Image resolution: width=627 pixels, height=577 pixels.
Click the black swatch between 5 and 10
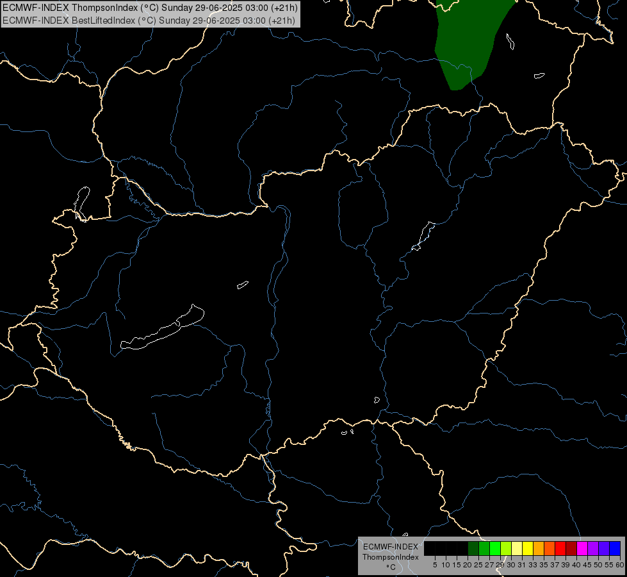440,548
